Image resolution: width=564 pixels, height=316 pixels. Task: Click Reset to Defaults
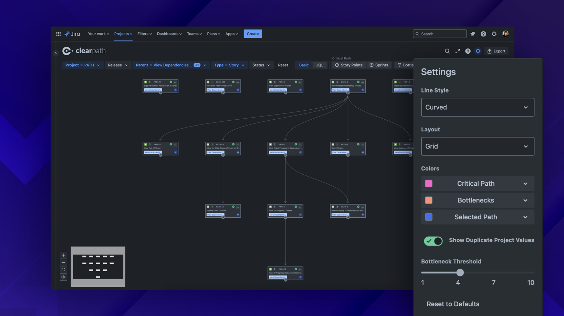click(x=453, y=304)
